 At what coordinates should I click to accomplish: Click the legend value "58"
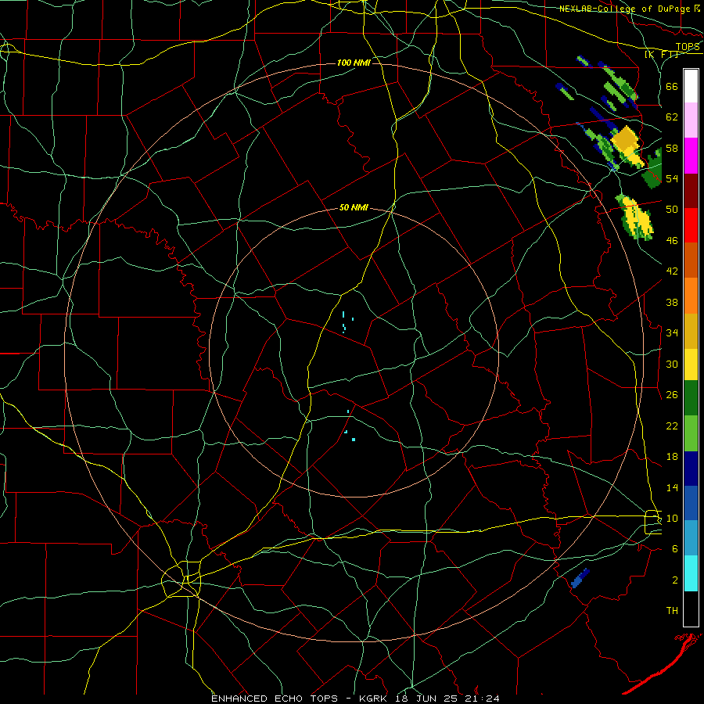(x=672, y=148)
